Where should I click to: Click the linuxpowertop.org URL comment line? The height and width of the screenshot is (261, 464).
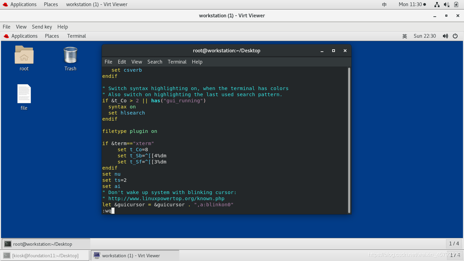pos(163,198)
